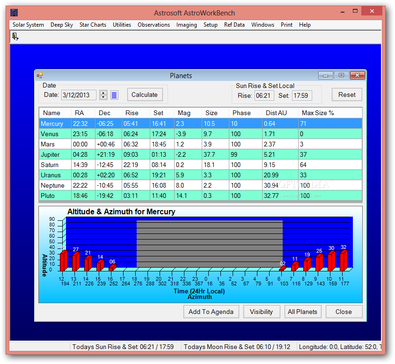Open the Ref Data menu
The width and height of the screenshot is (395, 364).
click(x=234, y=25)
